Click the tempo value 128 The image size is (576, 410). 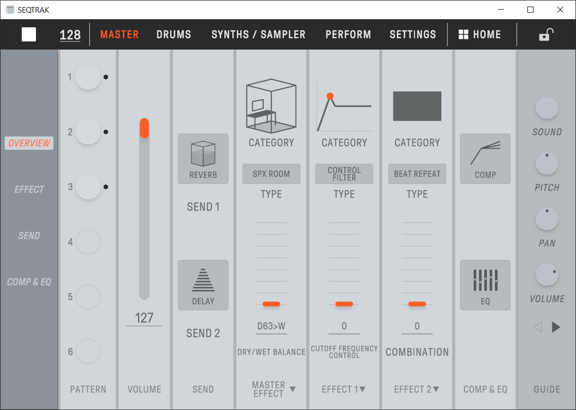click(x=70, y=35)
